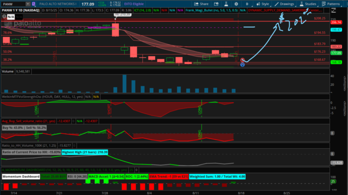Click the 177.09 last price quote

tap(87, 4)
